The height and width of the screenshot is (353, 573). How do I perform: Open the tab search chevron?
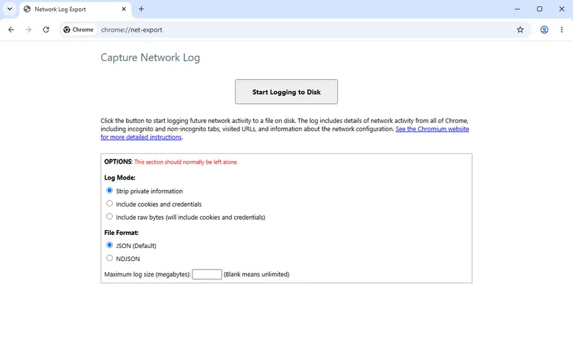[10, 9]
